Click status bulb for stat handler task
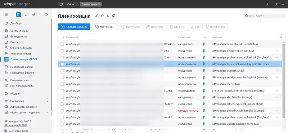Image resolution: width=288 pixels, height=133 pixels. [204, 97]
